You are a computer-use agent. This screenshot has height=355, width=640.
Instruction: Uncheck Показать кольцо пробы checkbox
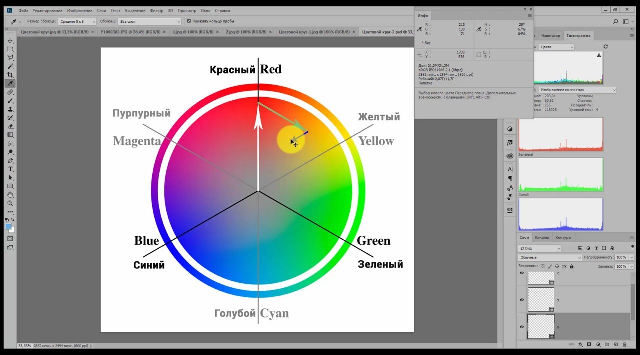coord(189,21)
